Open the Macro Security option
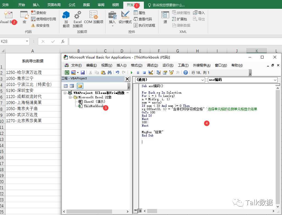The image size is (282, 215). 40,25
